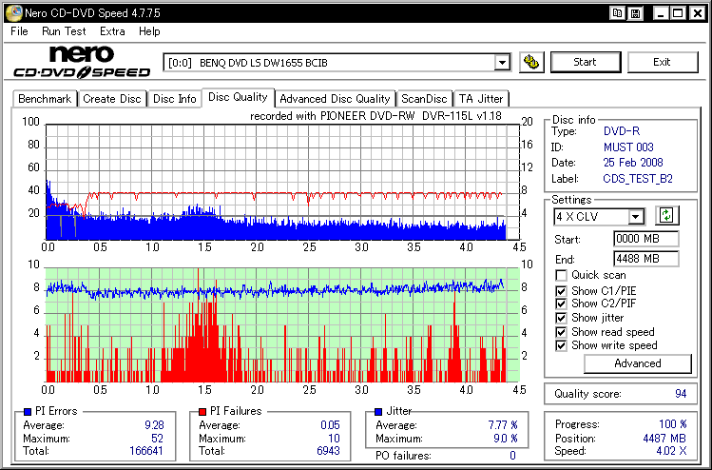This screenshot has width=712, height=470.
Task: Click the copy-to-clipboard icon in title bar
Action: [x=618, y=13]
